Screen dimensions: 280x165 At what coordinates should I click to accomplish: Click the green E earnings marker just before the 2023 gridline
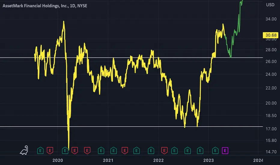tap(200, 151)
